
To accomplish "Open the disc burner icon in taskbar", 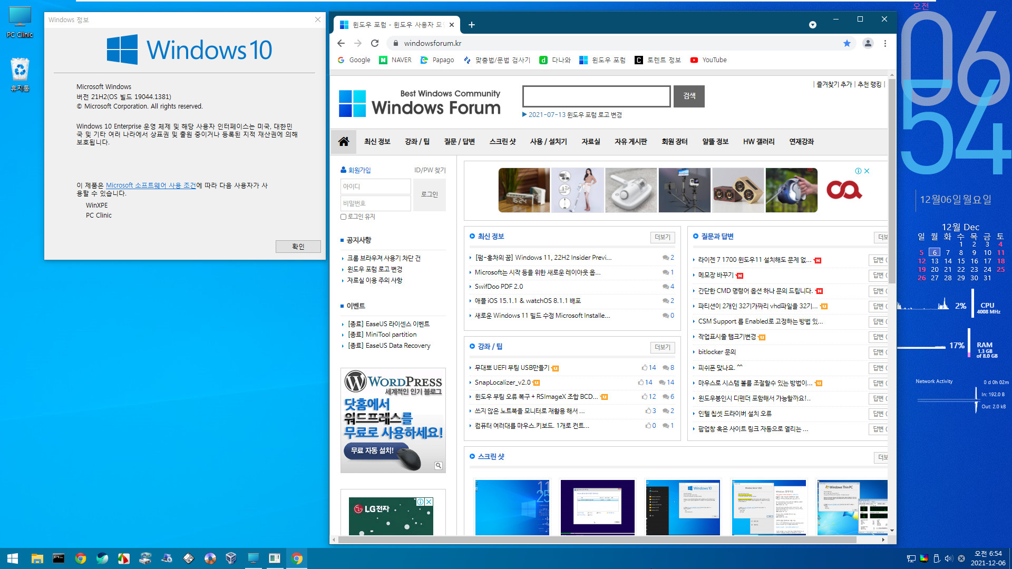I will point(210,558).
